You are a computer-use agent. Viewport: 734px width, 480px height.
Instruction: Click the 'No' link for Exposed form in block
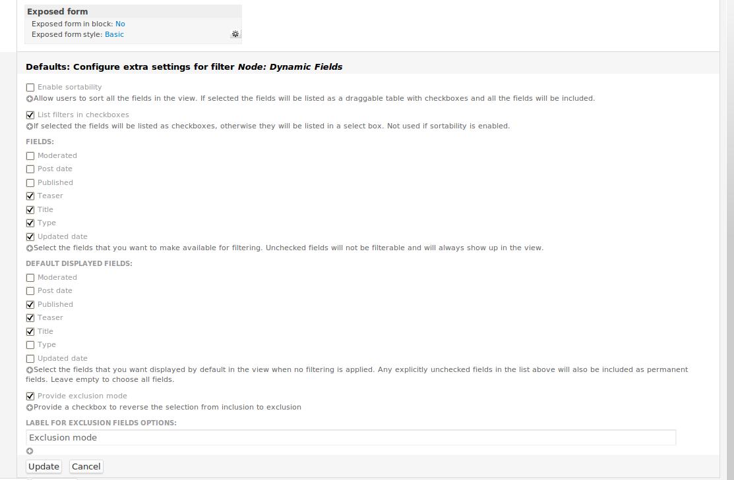[x=120, y=24]
